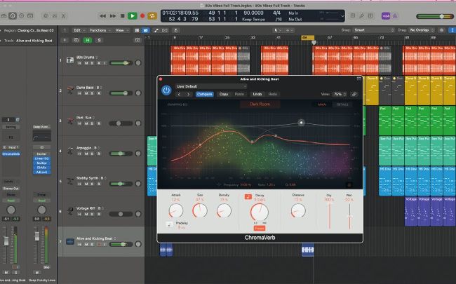The image size is (456, 284).
Task: Mute the 80s Drums track
Action: (86, 63)
